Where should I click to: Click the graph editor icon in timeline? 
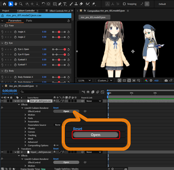click(x=102, y=92)
